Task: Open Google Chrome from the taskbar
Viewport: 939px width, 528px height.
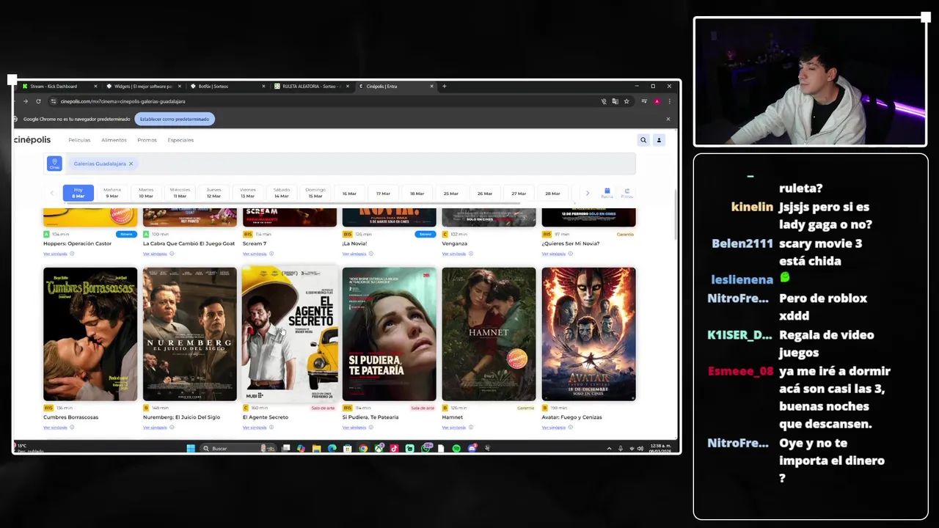Action: 363,448
